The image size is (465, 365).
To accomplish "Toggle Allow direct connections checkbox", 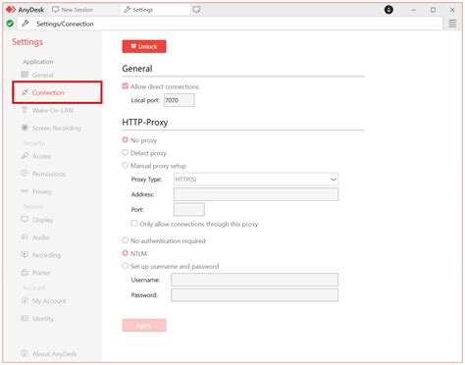I will (x=125, y=86).
